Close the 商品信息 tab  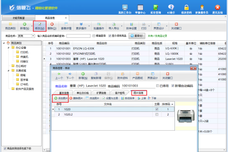66,18
